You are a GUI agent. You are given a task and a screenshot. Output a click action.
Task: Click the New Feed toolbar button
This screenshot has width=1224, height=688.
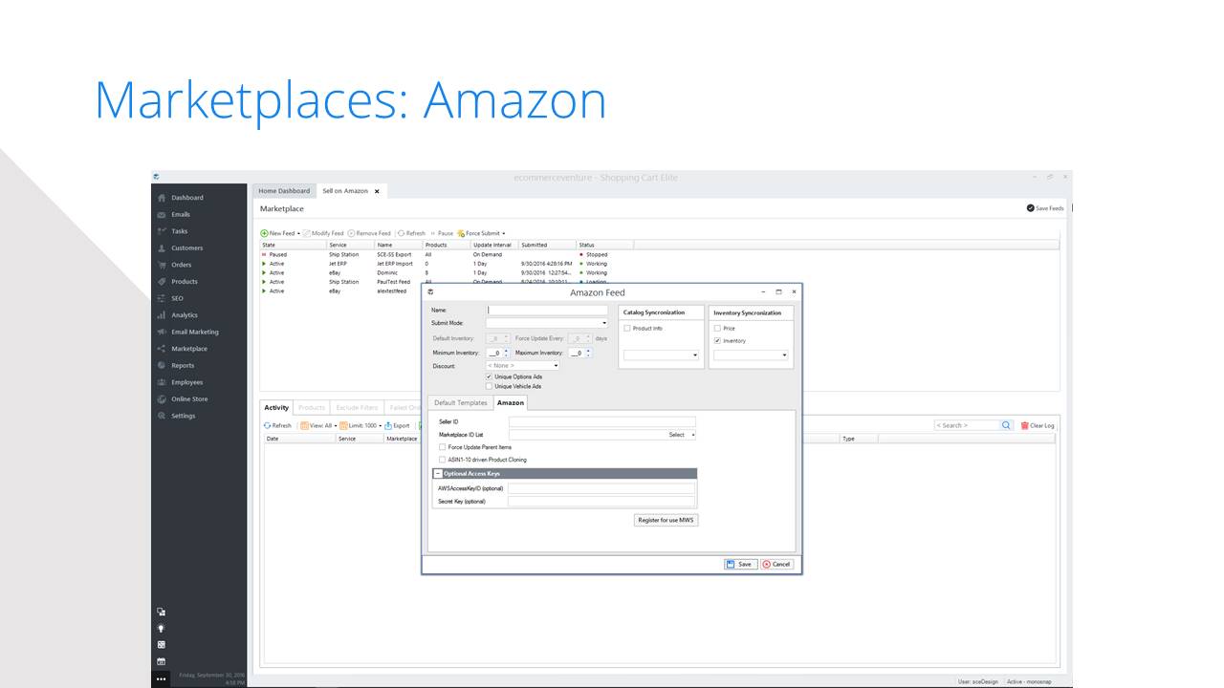coord(279,233)
